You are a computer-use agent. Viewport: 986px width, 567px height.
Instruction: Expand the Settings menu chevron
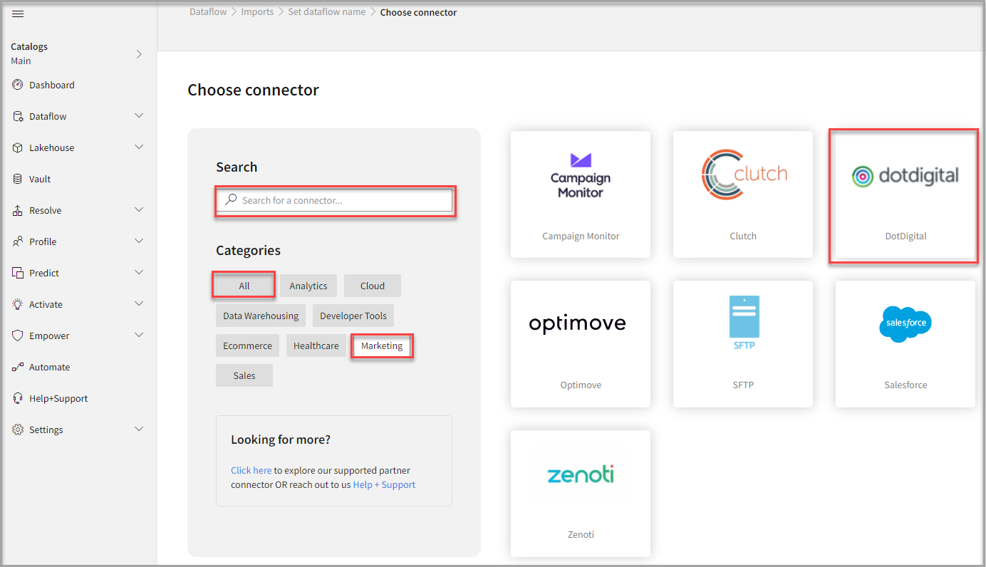[139, 429]
